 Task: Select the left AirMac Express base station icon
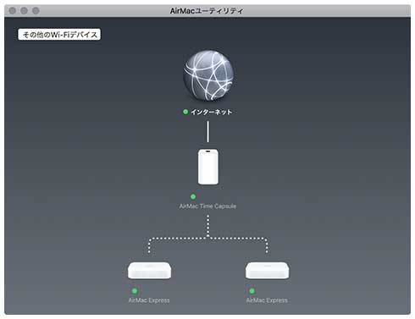click(149, 270)
